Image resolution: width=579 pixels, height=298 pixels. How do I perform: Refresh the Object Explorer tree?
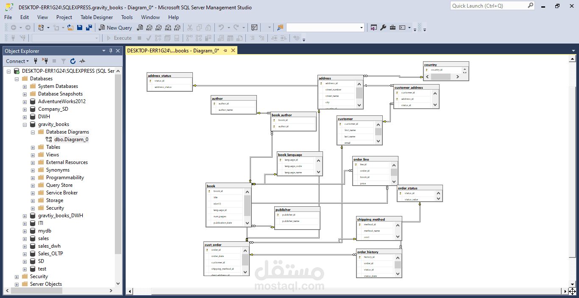(73, 61)
